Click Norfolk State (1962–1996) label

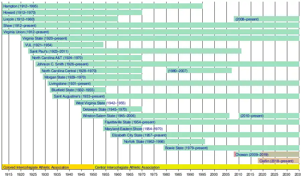(144, 142)
